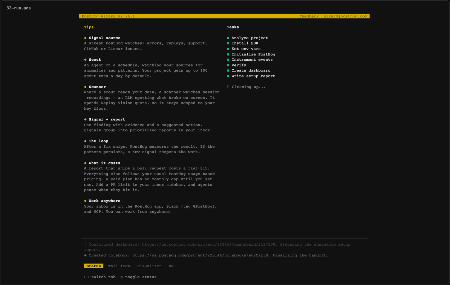Viewport: 450px width, 285px height.
Task: Open the configured dashboard URL
Action: (209, 244)
